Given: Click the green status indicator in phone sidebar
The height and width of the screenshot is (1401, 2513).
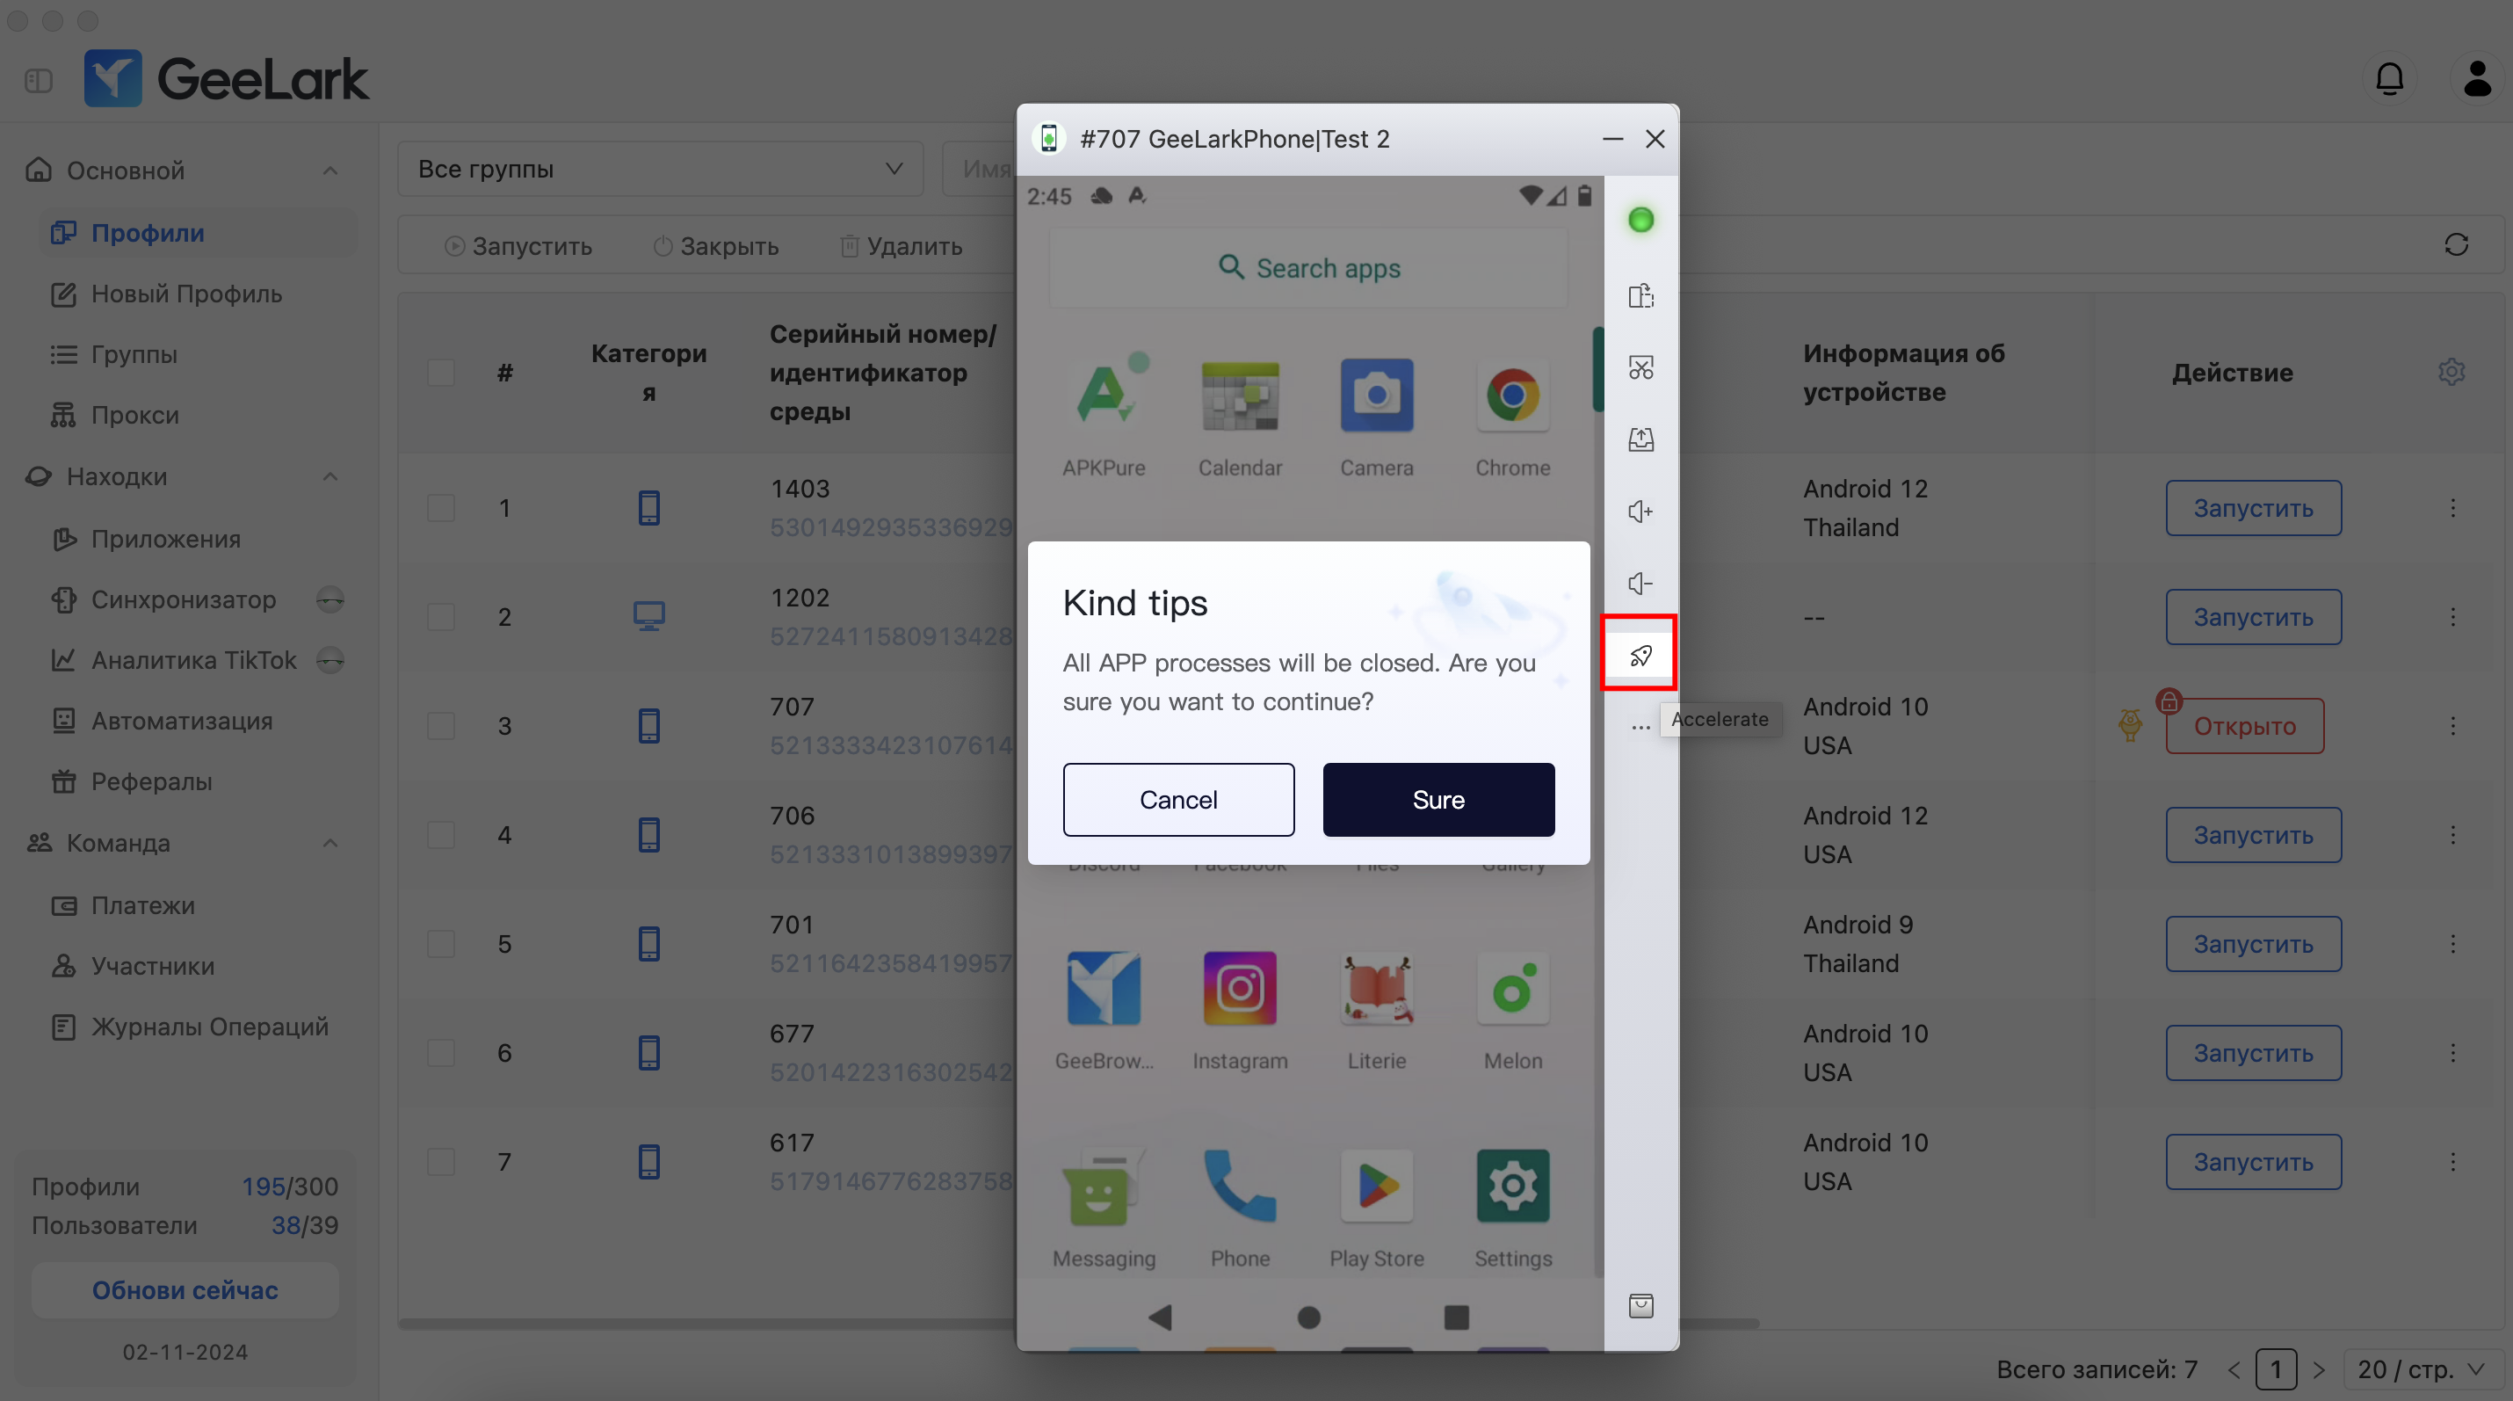Looking at the screenshot, I should (x=1640, y=220).
